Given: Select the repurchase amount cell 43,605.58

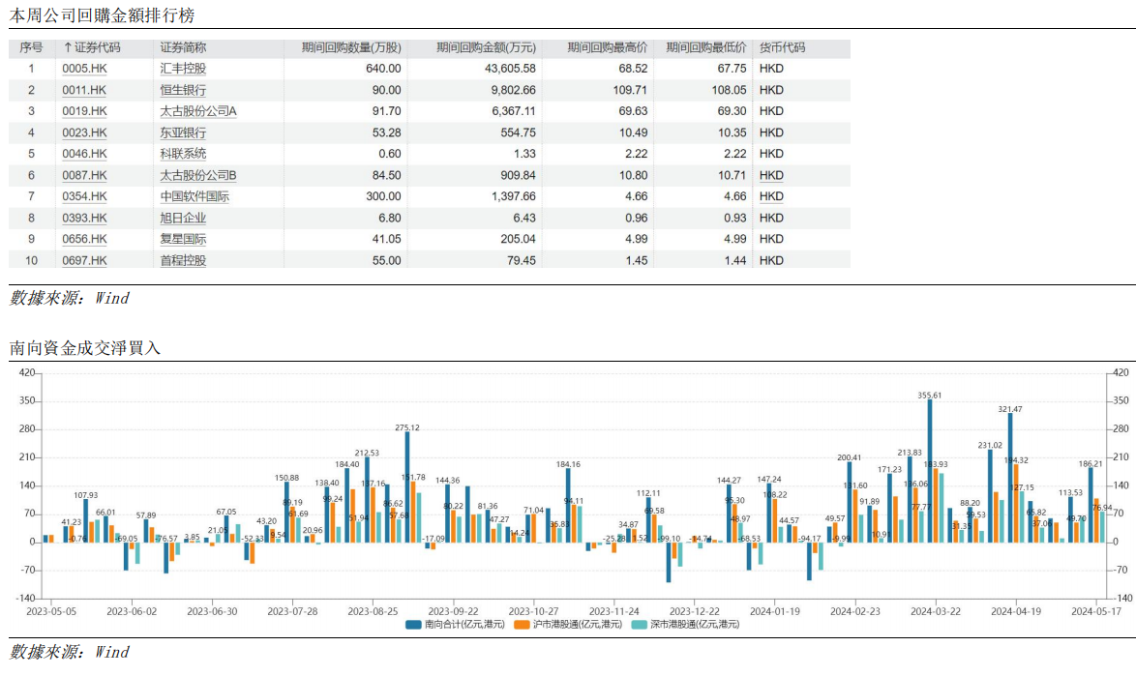Looking at the screenshot, I should tap(510, 69).
